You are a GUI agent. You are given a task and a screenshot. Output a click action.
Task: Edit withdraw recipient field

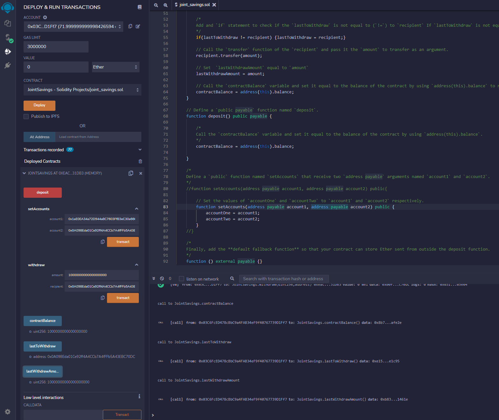tap(102, 287)
